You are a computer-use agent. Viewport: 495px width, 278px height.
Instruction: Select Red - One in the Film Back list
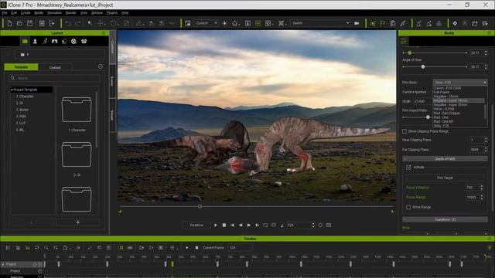coord(441,117)
